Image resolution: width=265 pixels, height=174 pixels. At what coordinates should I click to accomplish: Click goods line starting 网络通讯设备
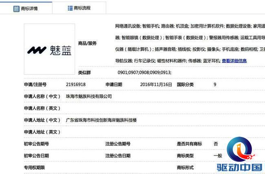(x=190, y=26)
